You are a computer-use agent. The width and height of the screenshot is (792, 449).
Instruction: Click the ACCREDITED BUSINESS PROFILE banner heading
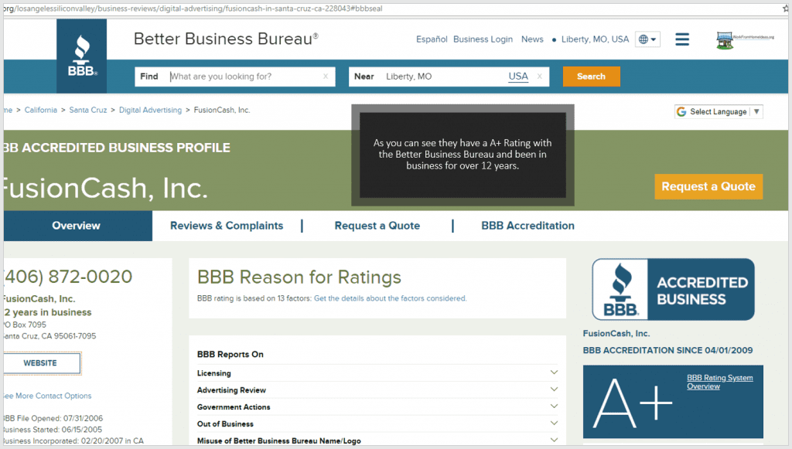117,148
